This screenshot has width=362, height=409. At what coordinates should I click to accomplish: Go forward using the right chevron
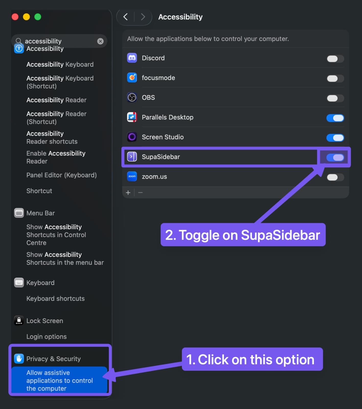pos(143,17)
